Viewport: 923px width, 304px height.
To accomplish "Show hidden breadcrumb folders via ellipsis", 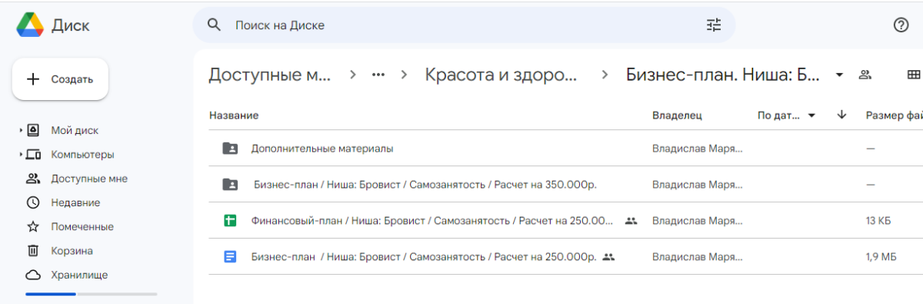I will click(x=378, y=75).
